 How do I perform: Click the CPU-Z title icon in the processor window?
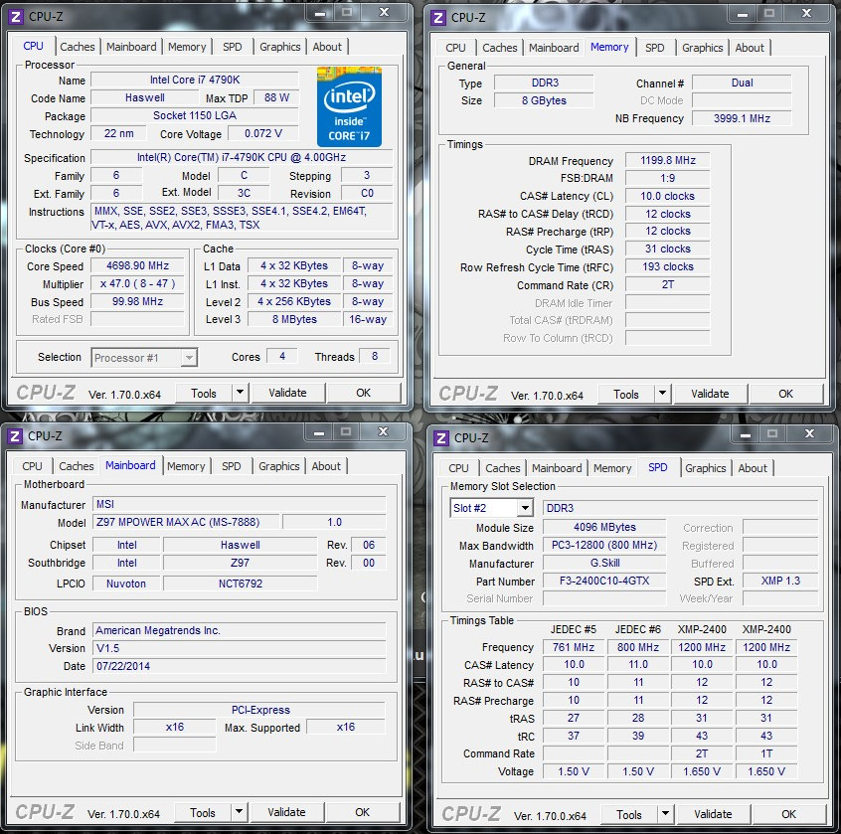tap(15, 16)
